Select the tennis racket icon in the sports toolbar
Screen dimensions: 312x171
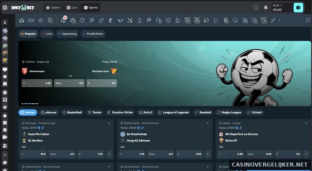[x=91, y=20]
